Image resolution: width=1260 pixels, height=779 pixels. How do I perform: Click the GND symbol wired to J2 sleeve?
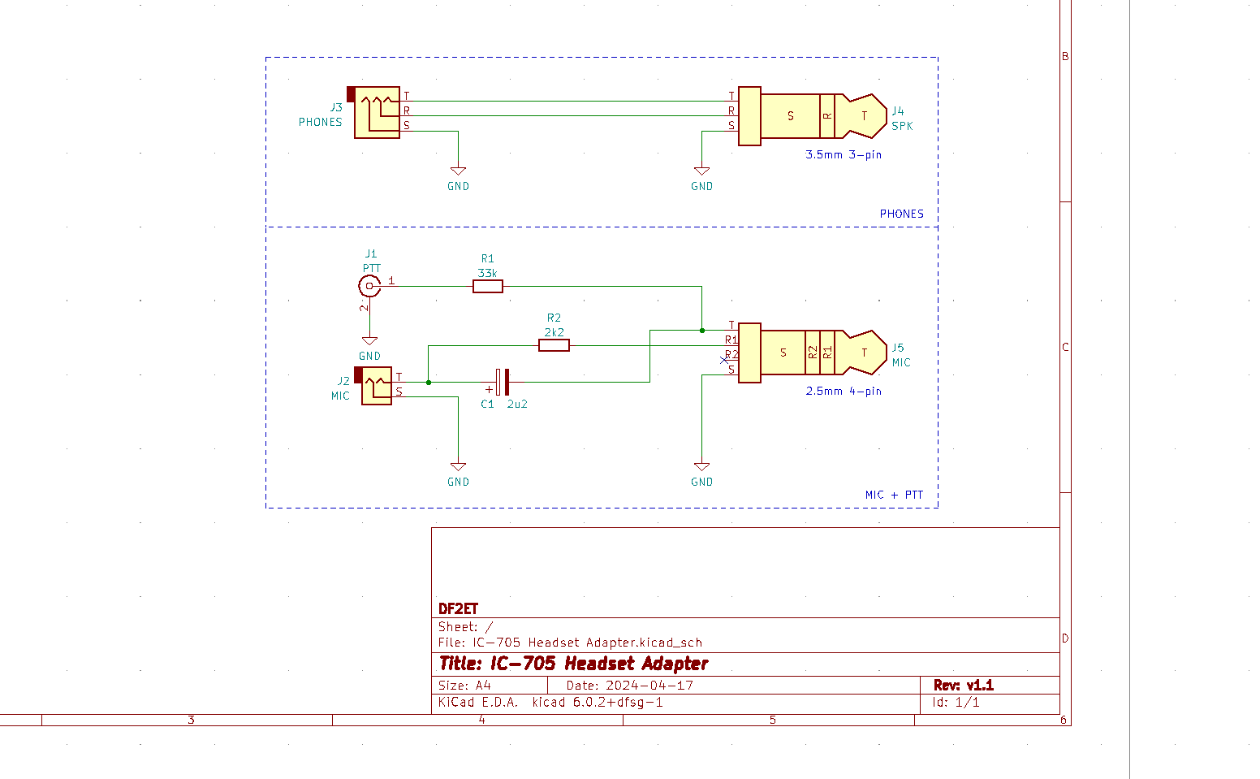point(458,466)
